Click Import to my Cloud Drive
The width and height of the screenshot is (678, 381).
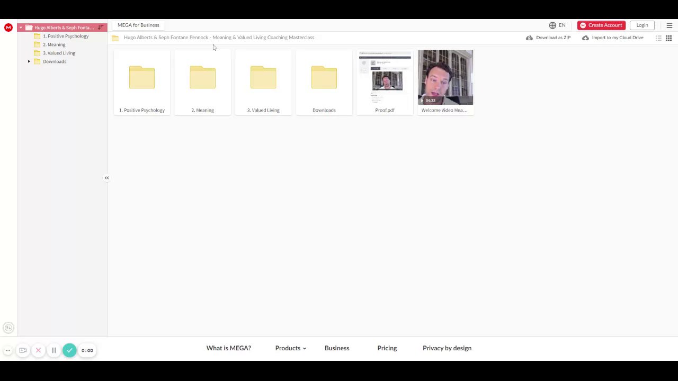613,38
